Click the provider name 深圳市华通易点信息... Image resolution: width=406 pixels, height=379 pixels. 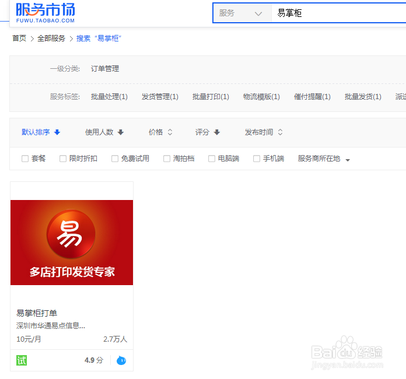click(51, 326)
